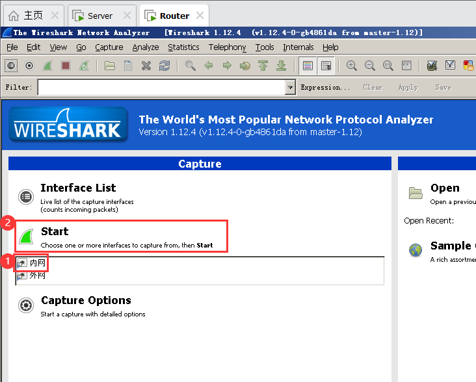
Task: Open the Go menu
Action: (81, 47)
